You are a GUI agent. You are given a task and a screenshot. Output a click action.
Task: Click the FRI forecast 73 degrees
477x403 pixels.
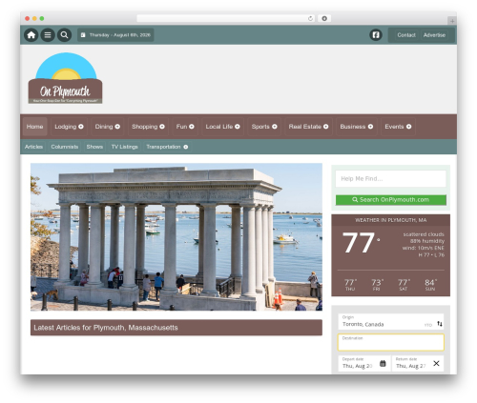377,285
